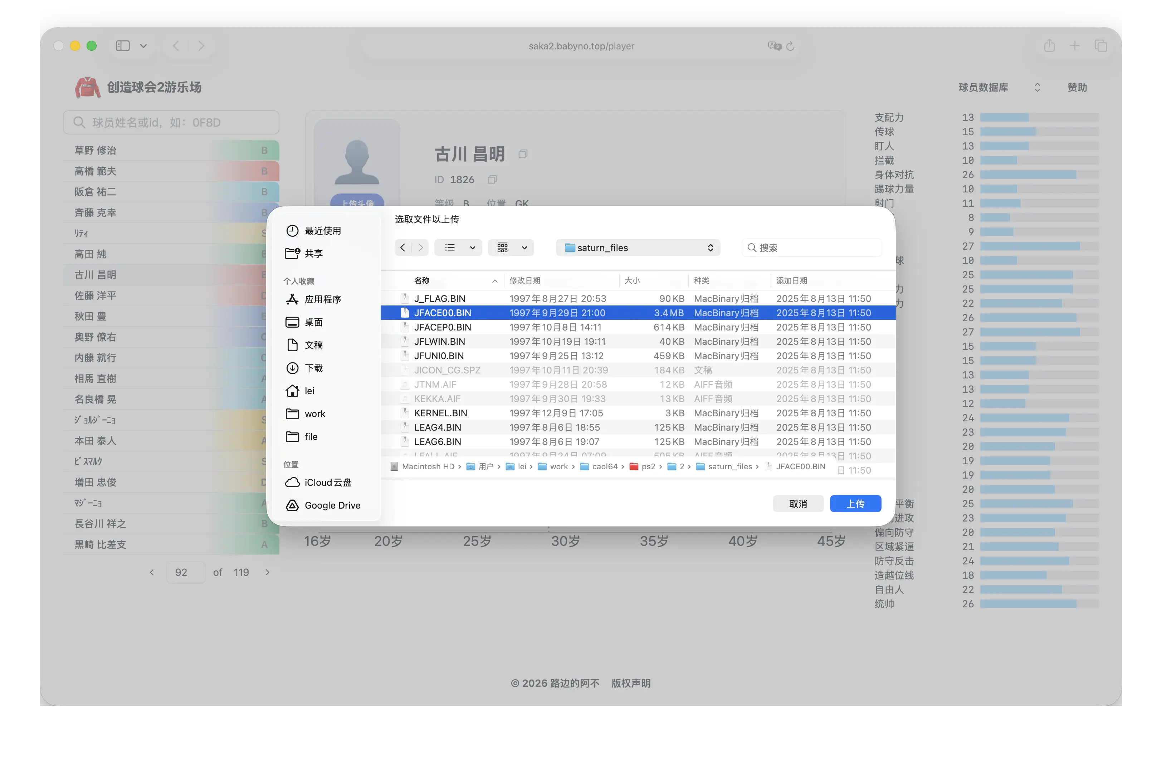Go forward in the file dialog

click(x=420, y=248)
